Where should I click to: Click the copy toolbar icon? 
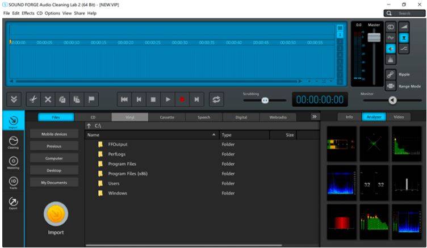pyautogui.click(x=62, y=99)
